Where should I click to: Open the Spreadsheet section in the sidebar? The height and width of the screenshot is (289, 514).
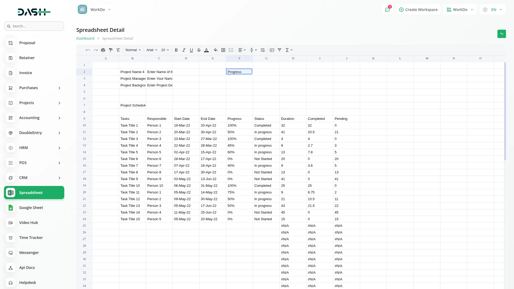click(x=31, y=192)
